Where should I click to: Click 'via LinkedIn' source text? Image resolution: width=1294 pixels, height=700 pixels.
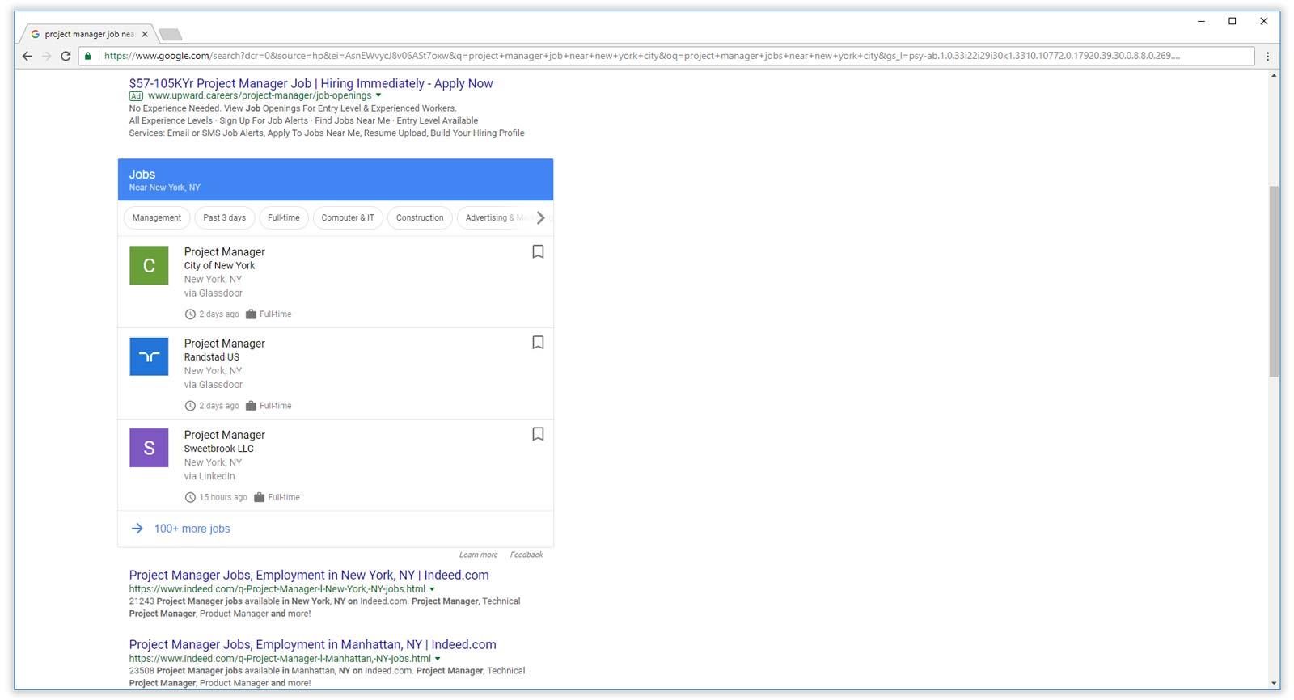tap(209, 476)
